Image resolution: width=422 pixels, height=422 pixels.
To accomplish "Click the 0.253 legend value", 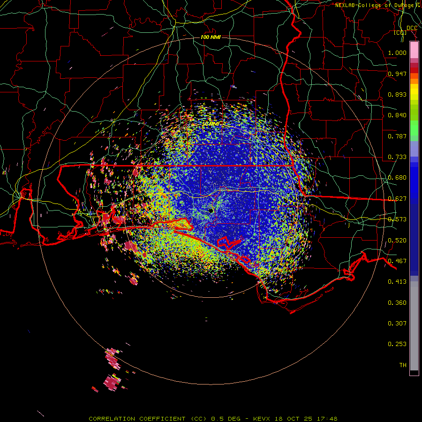I will pyautogui.click(x=397, y=344).
